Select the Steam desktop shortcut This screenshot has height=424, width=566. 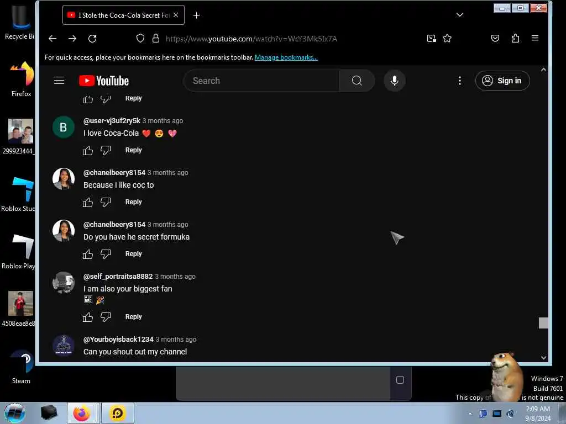(21, 367)
